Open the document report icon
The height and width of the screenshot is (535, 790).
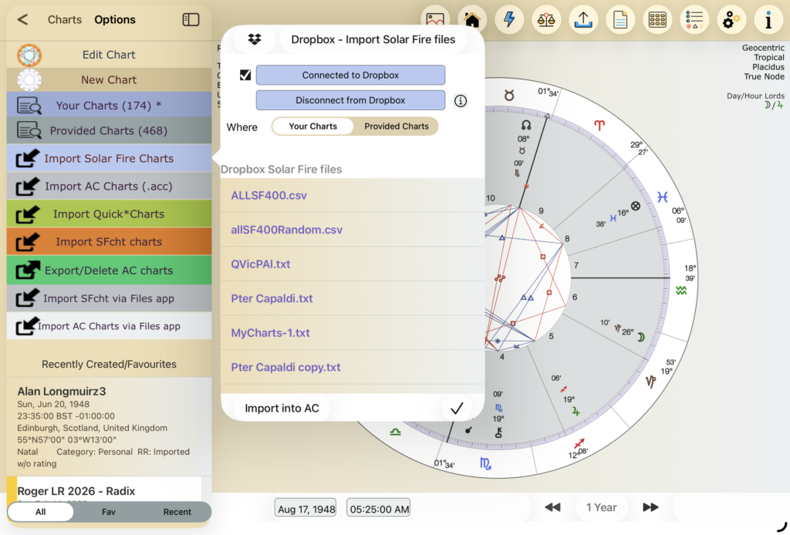coord(620,19)
